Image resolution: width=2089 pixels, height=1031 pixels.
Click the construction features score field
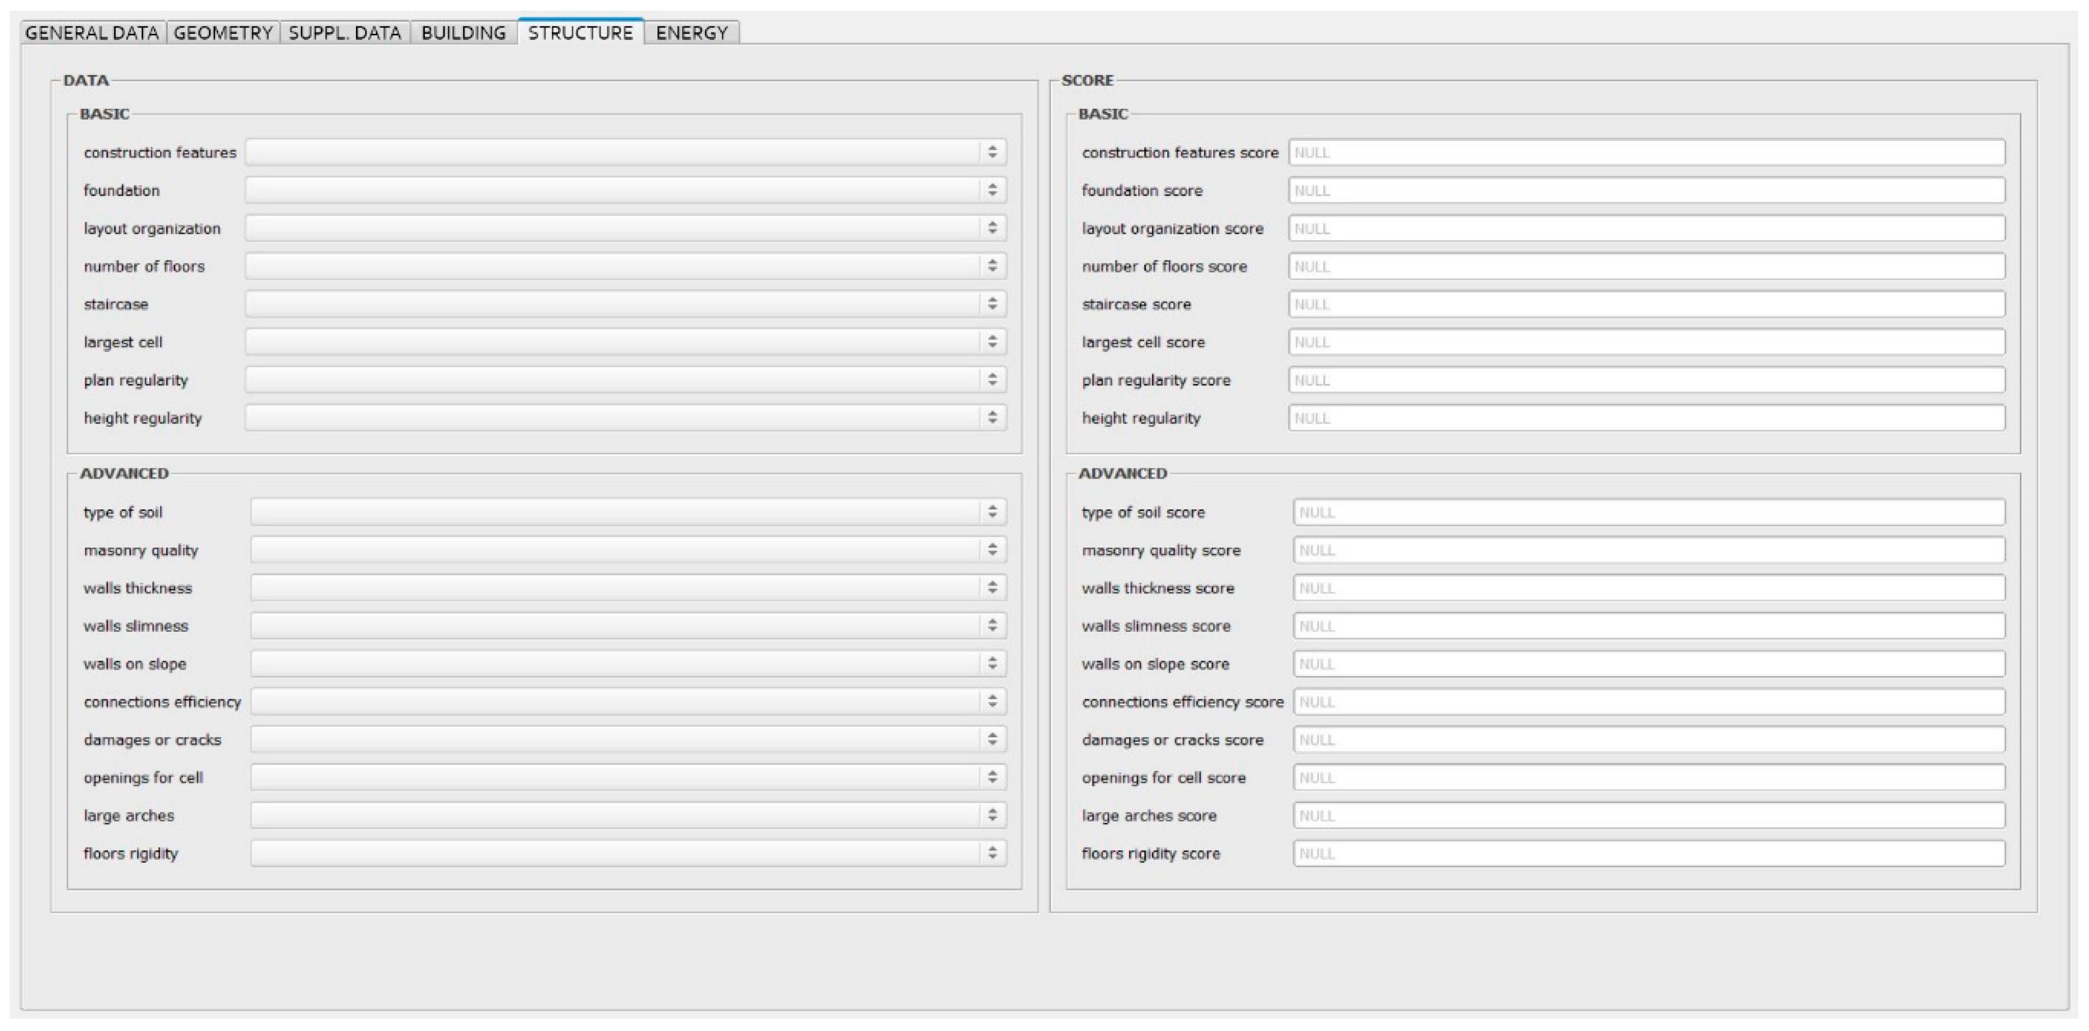click(1646, 153)
